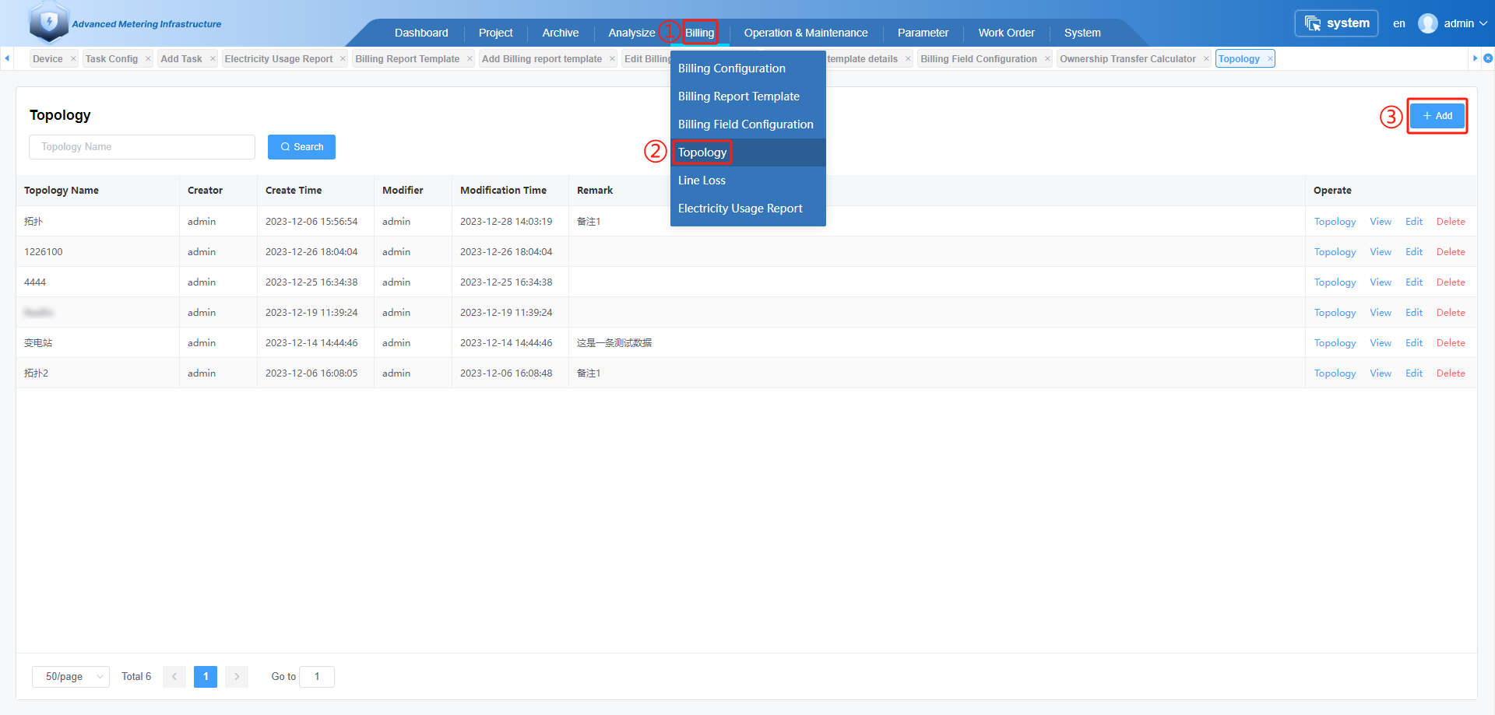Screen dimensions: 1495x715
Task: Delete the row named 拓扑2
Action: [1451, 373]
